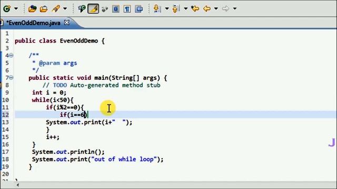Click the task marker beside line 8
337x189 pixels.
[x=1, y=85]
